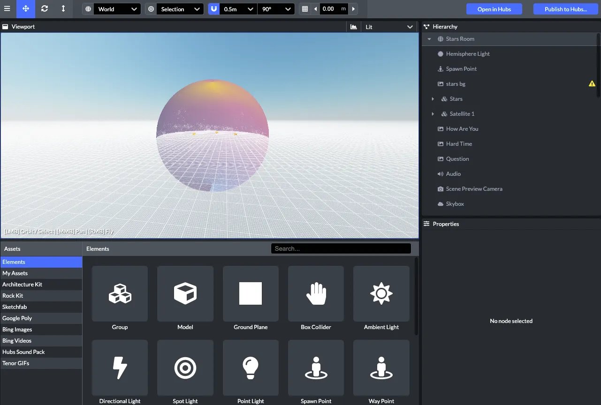Select the Translate move tool
Image resolution: width=601 pixels, height=405 pixels.
click(x=26, y=9)
